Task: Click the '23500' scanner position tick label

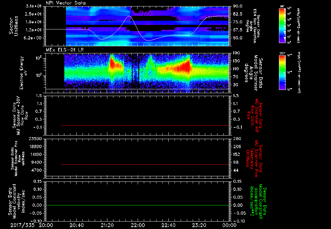Action: [35, 138]
